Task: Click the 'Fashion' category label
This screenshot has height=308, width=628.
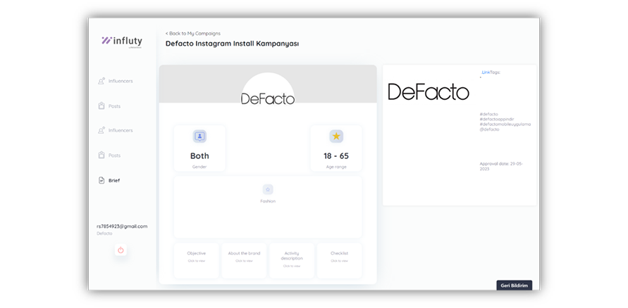Action: tap(268, 201)
